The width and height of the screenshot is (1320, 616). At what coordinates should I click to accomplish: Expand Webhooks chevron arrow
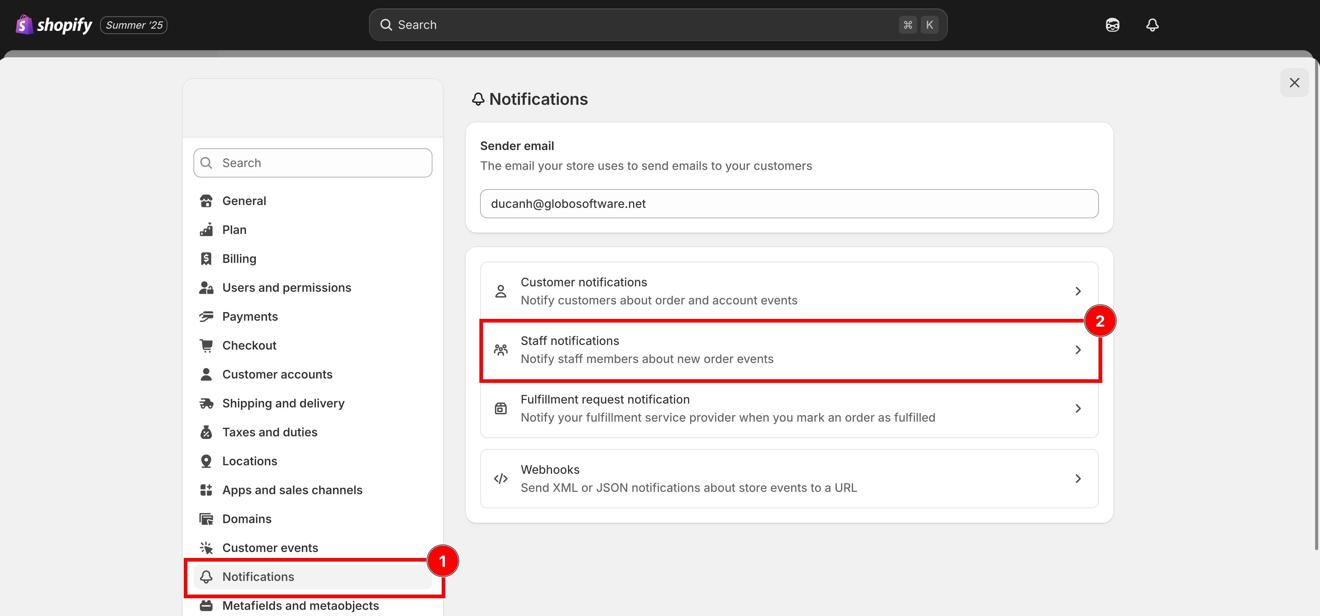click(1078, 479)
